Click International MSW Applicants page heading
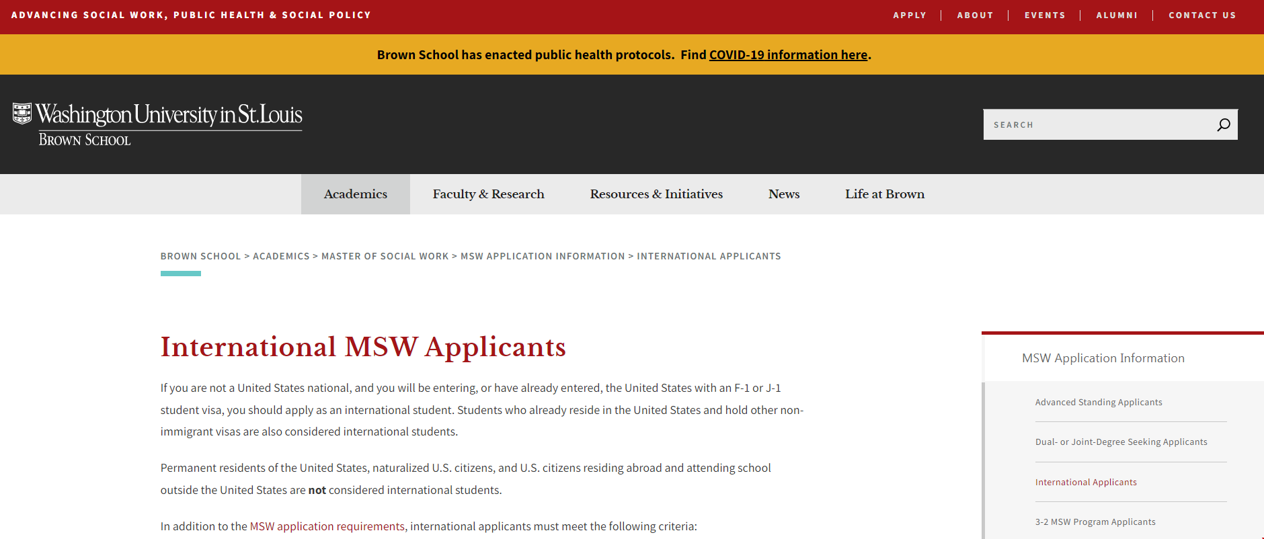Viewport: 1264px width, 539px height. [x=363, y=347]
